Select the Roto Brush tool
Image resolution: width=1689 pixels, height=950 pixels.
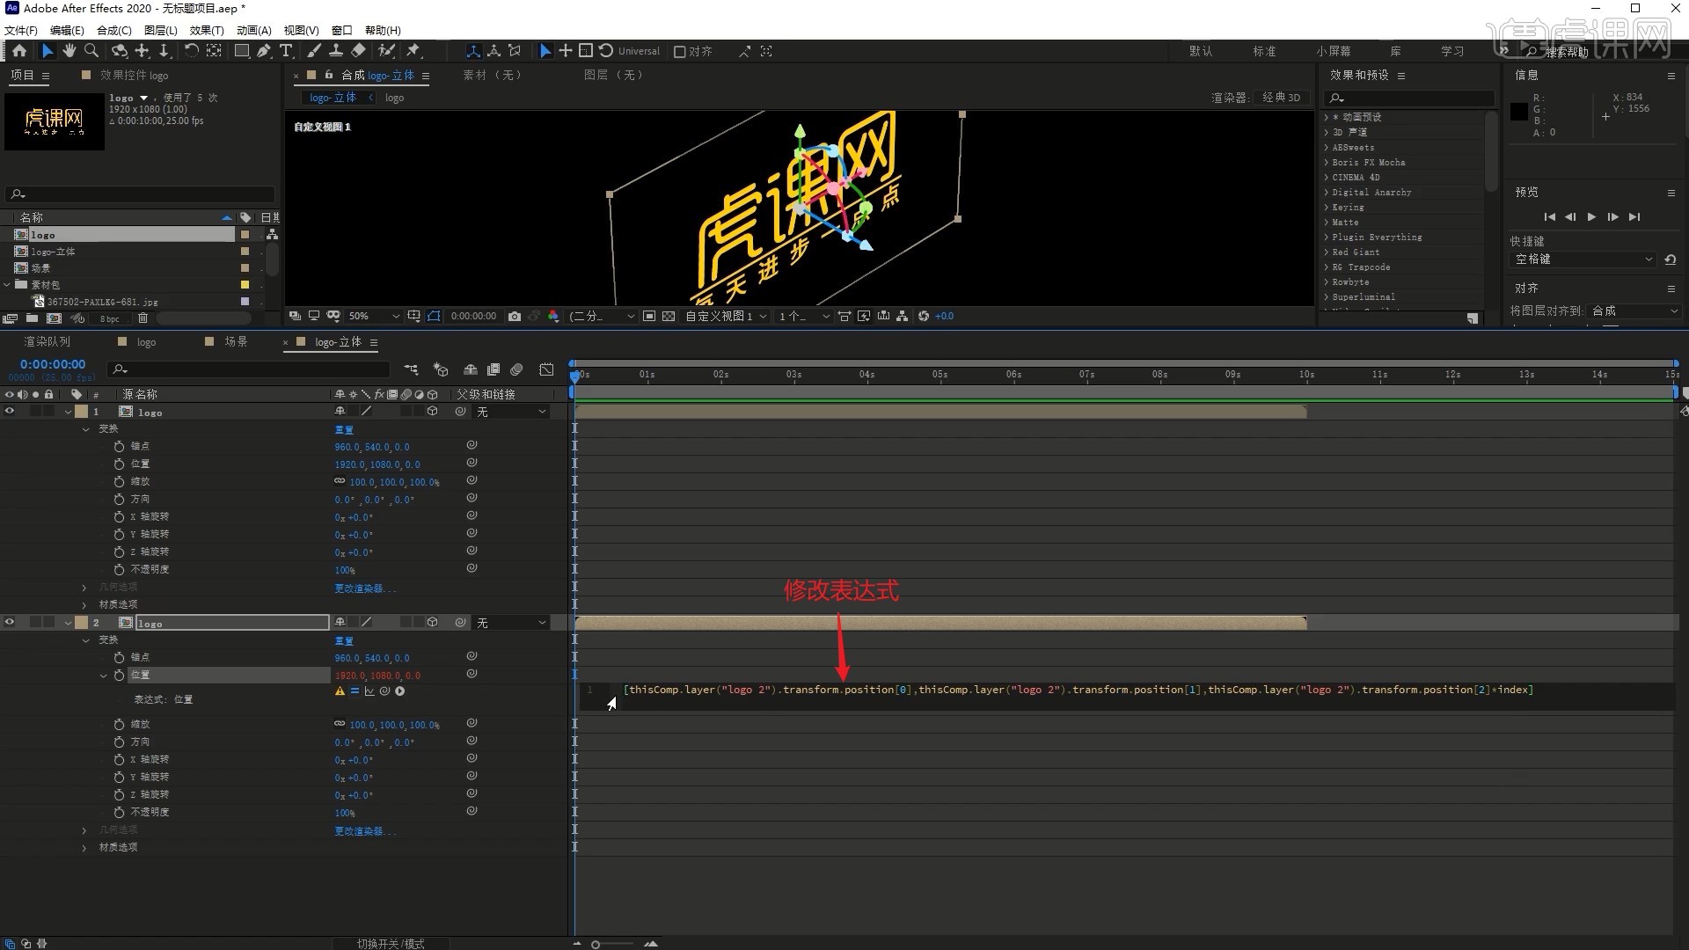tap(385, 51)
